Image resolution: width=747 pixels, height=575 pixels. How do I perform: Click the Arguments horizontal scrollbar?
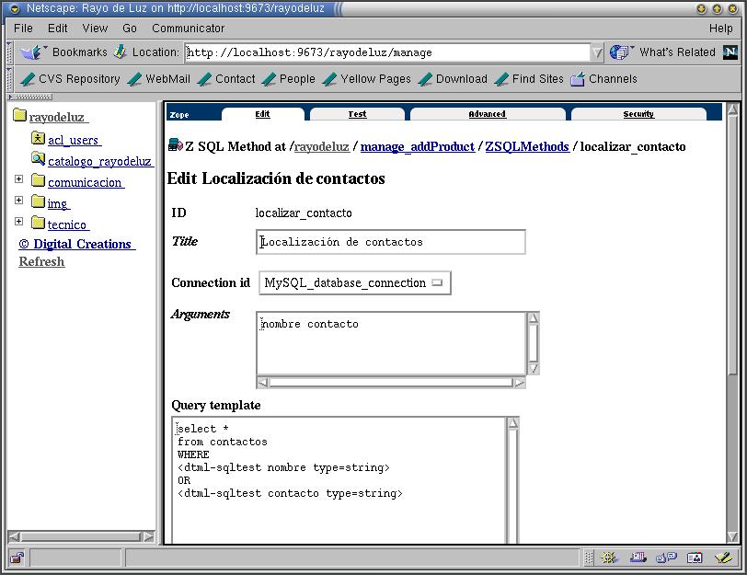pos(391,382)
